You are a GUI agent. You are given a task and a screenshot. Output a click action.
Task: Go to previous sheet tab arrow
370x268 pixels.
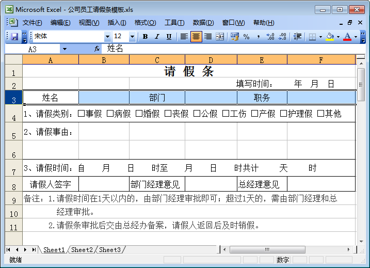coord(17,249)
